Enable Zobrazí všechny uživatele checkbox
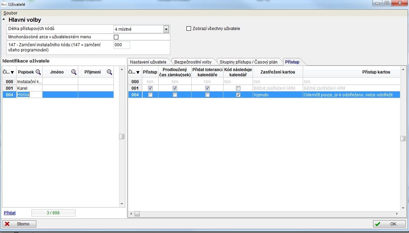The image size is (409, 233). [x=189, y=29]
